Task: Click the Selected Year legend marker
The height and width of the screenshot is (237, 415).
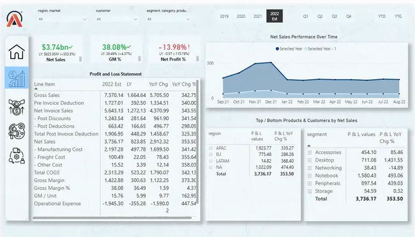Action: [277, 49]
